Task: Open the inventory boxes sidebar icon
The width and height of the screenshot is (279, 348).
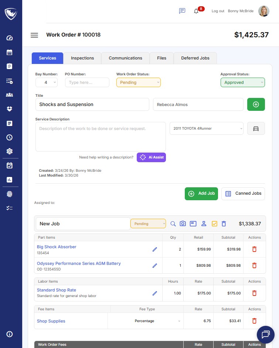Action: pyautogui.click(x=9, y=109)
